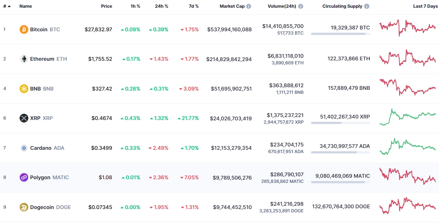Click the XRP circulating supply progress bar
The image size is (439, 223).
(341, 123)
